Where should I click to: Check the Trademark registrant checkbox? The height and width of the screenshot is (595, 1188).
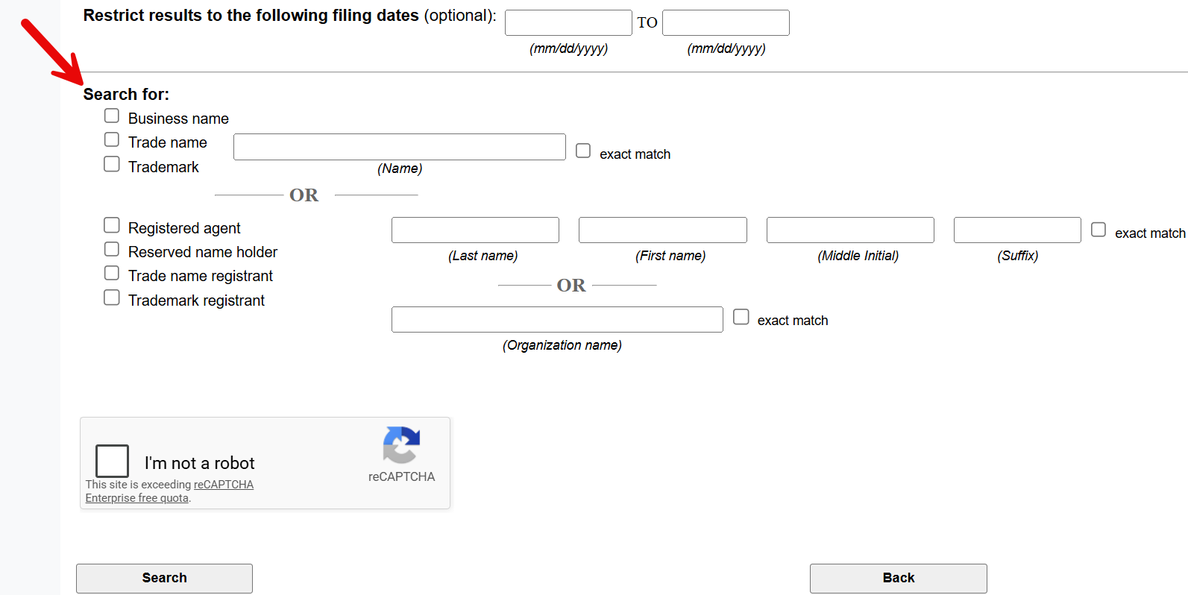pyautogui.click(x=112, y=297)
